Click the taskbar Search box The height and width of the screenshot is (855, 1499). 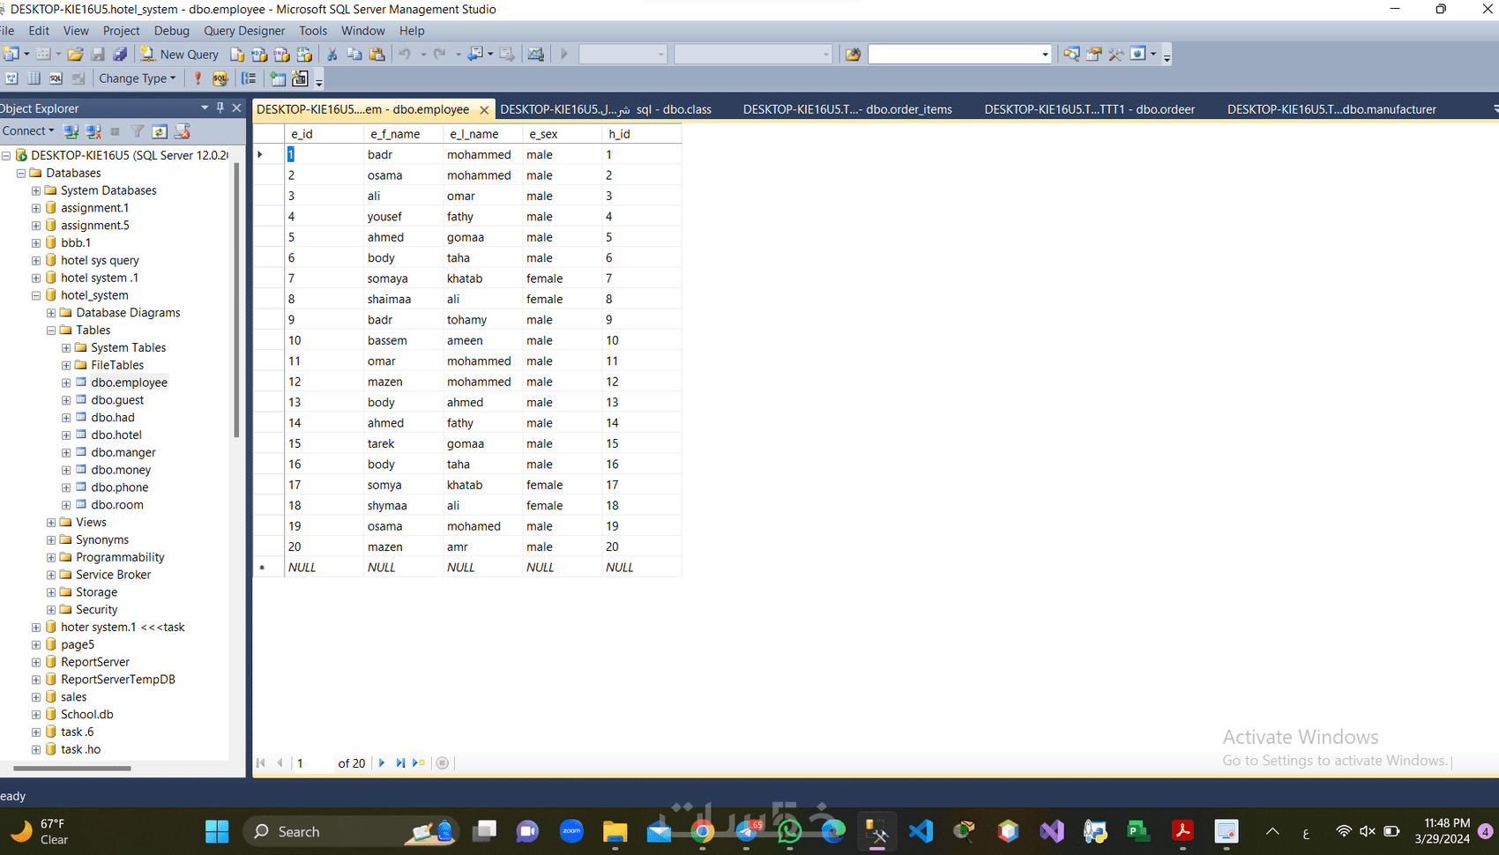(352, 831)
